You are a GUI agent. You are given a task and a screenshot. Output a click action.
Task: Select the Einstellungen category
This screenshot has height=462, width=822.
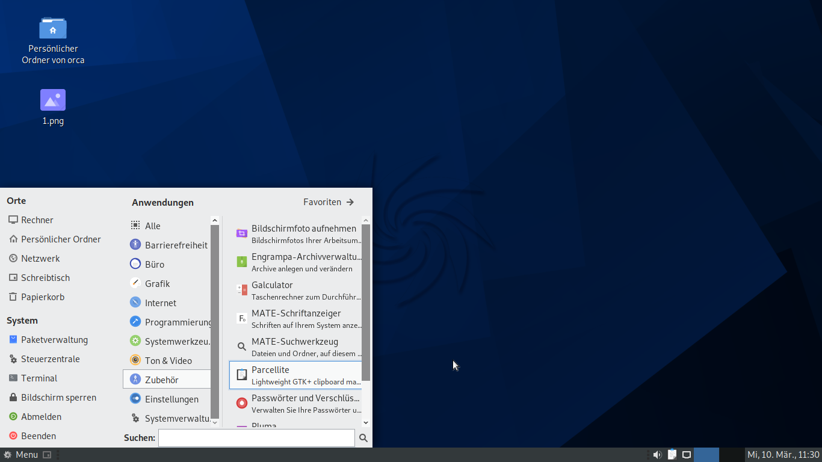pyautogui.click(x=167, y=399)
